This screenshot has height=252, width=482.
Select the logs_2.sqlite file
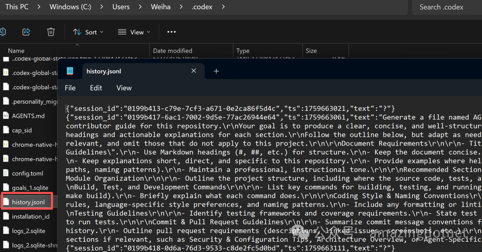click(x=29, y=231)
